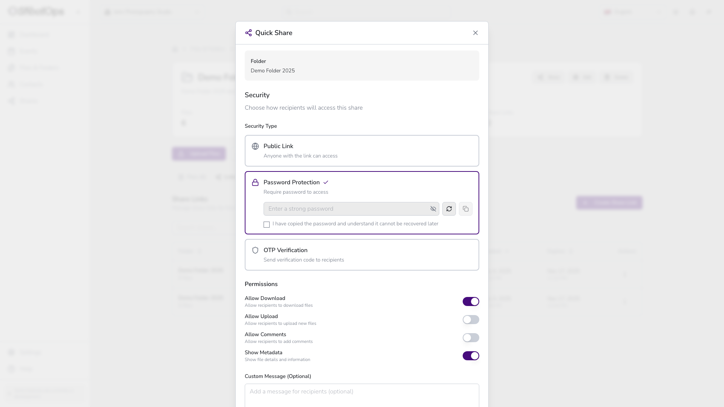724x407 pixels.
Task: Click the globe icon for Public Link
Action: point(255,146)
